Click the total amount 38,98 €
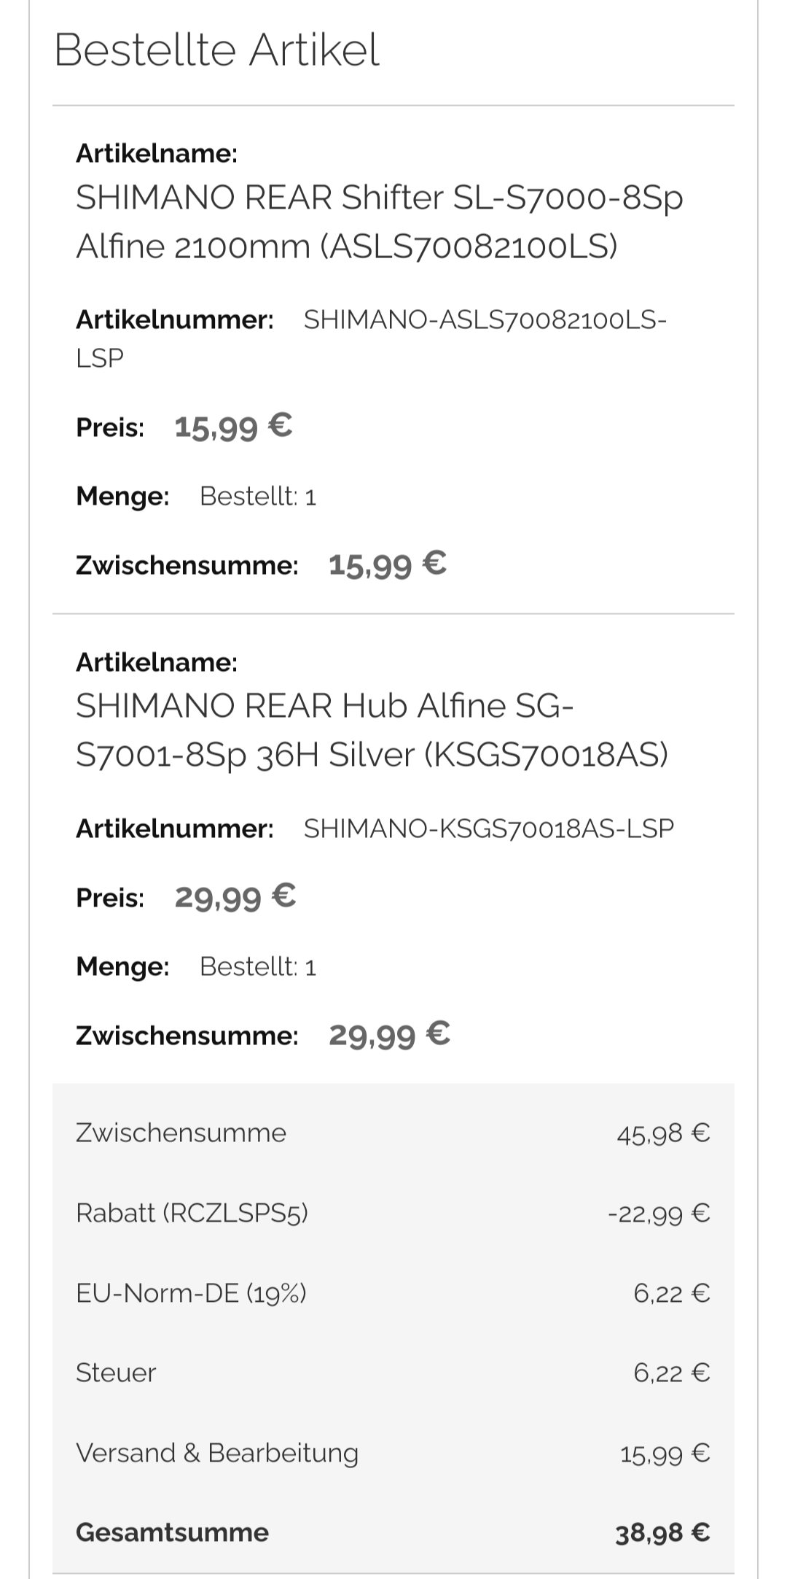Image resolution: width=787 pixels, height=1579 pixels. [x=662, y=1533]
